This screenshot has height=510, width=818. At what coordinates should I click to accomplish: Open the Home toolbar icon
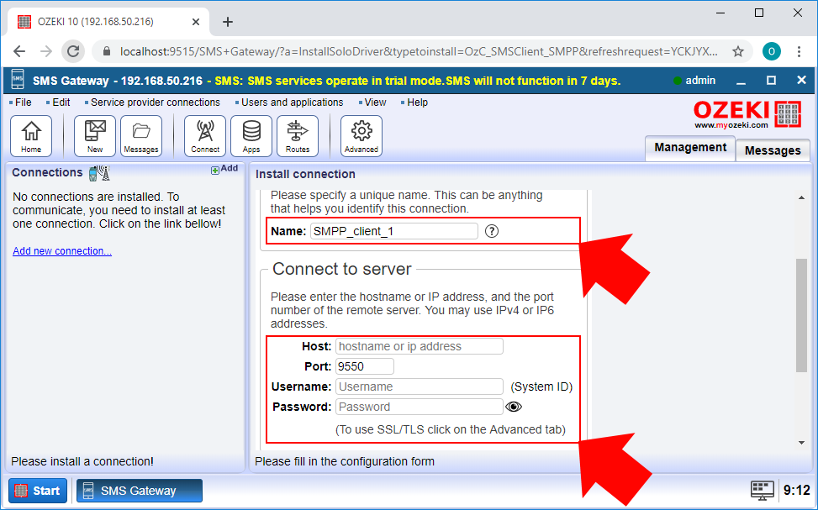click(x=31, y=136)
